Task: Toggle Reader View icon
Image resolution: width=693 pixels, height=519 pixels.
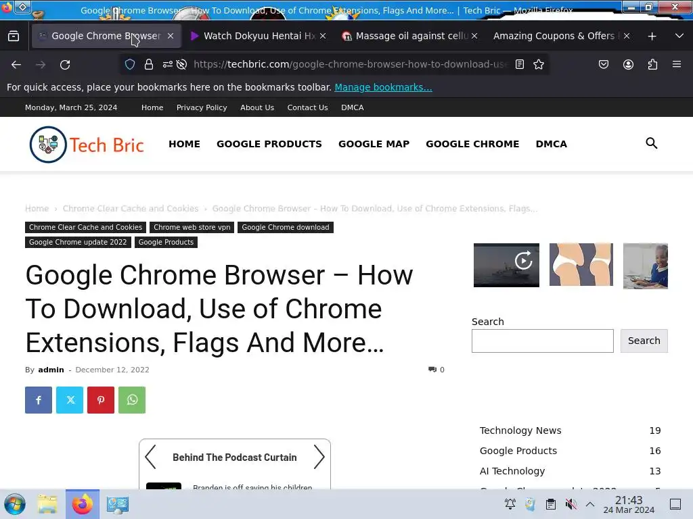Action: [x=520, y=64]
